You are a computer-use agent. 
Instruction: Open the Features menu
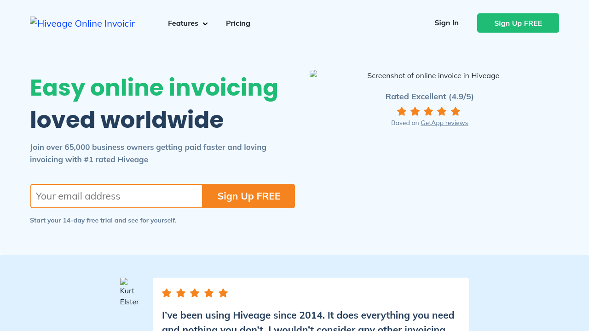pyautogui.click(x=183, y=23)
